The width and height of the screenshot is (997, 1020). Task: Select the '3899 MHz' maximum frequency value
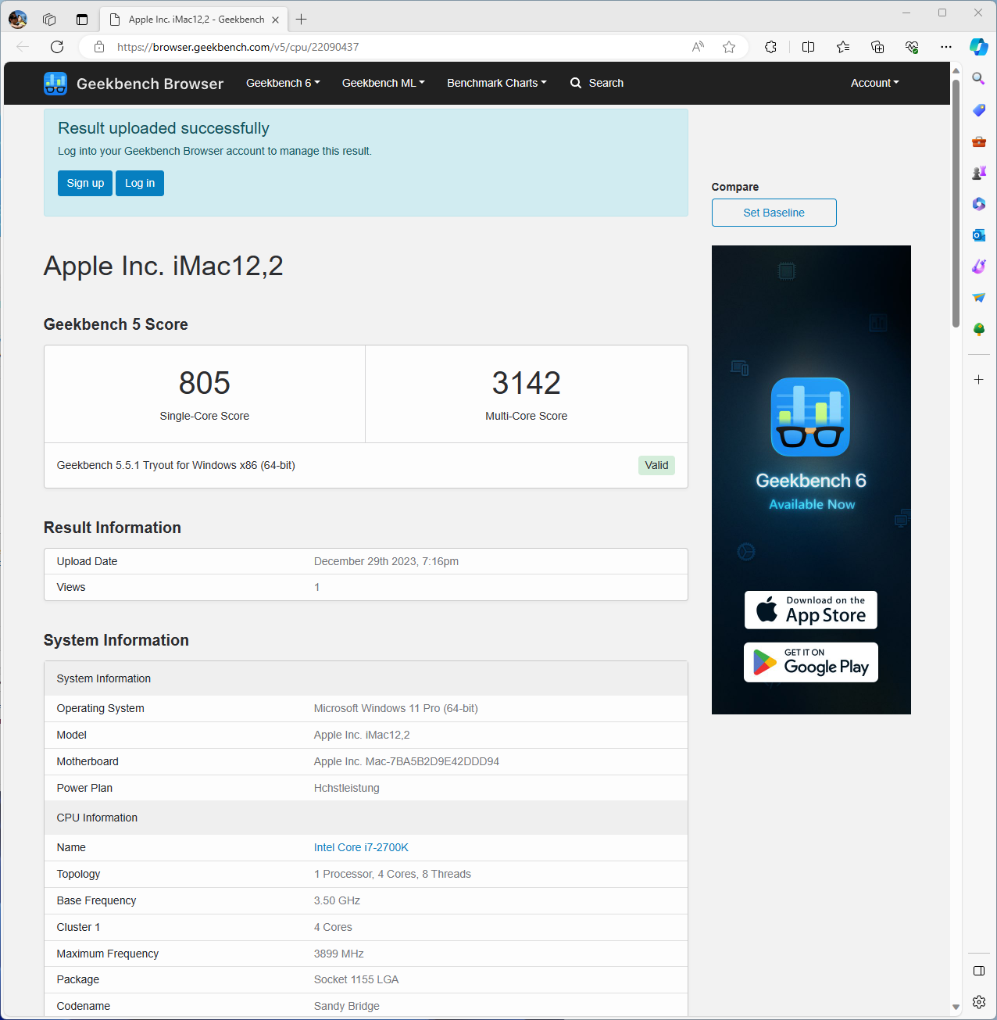pos(339,954)
